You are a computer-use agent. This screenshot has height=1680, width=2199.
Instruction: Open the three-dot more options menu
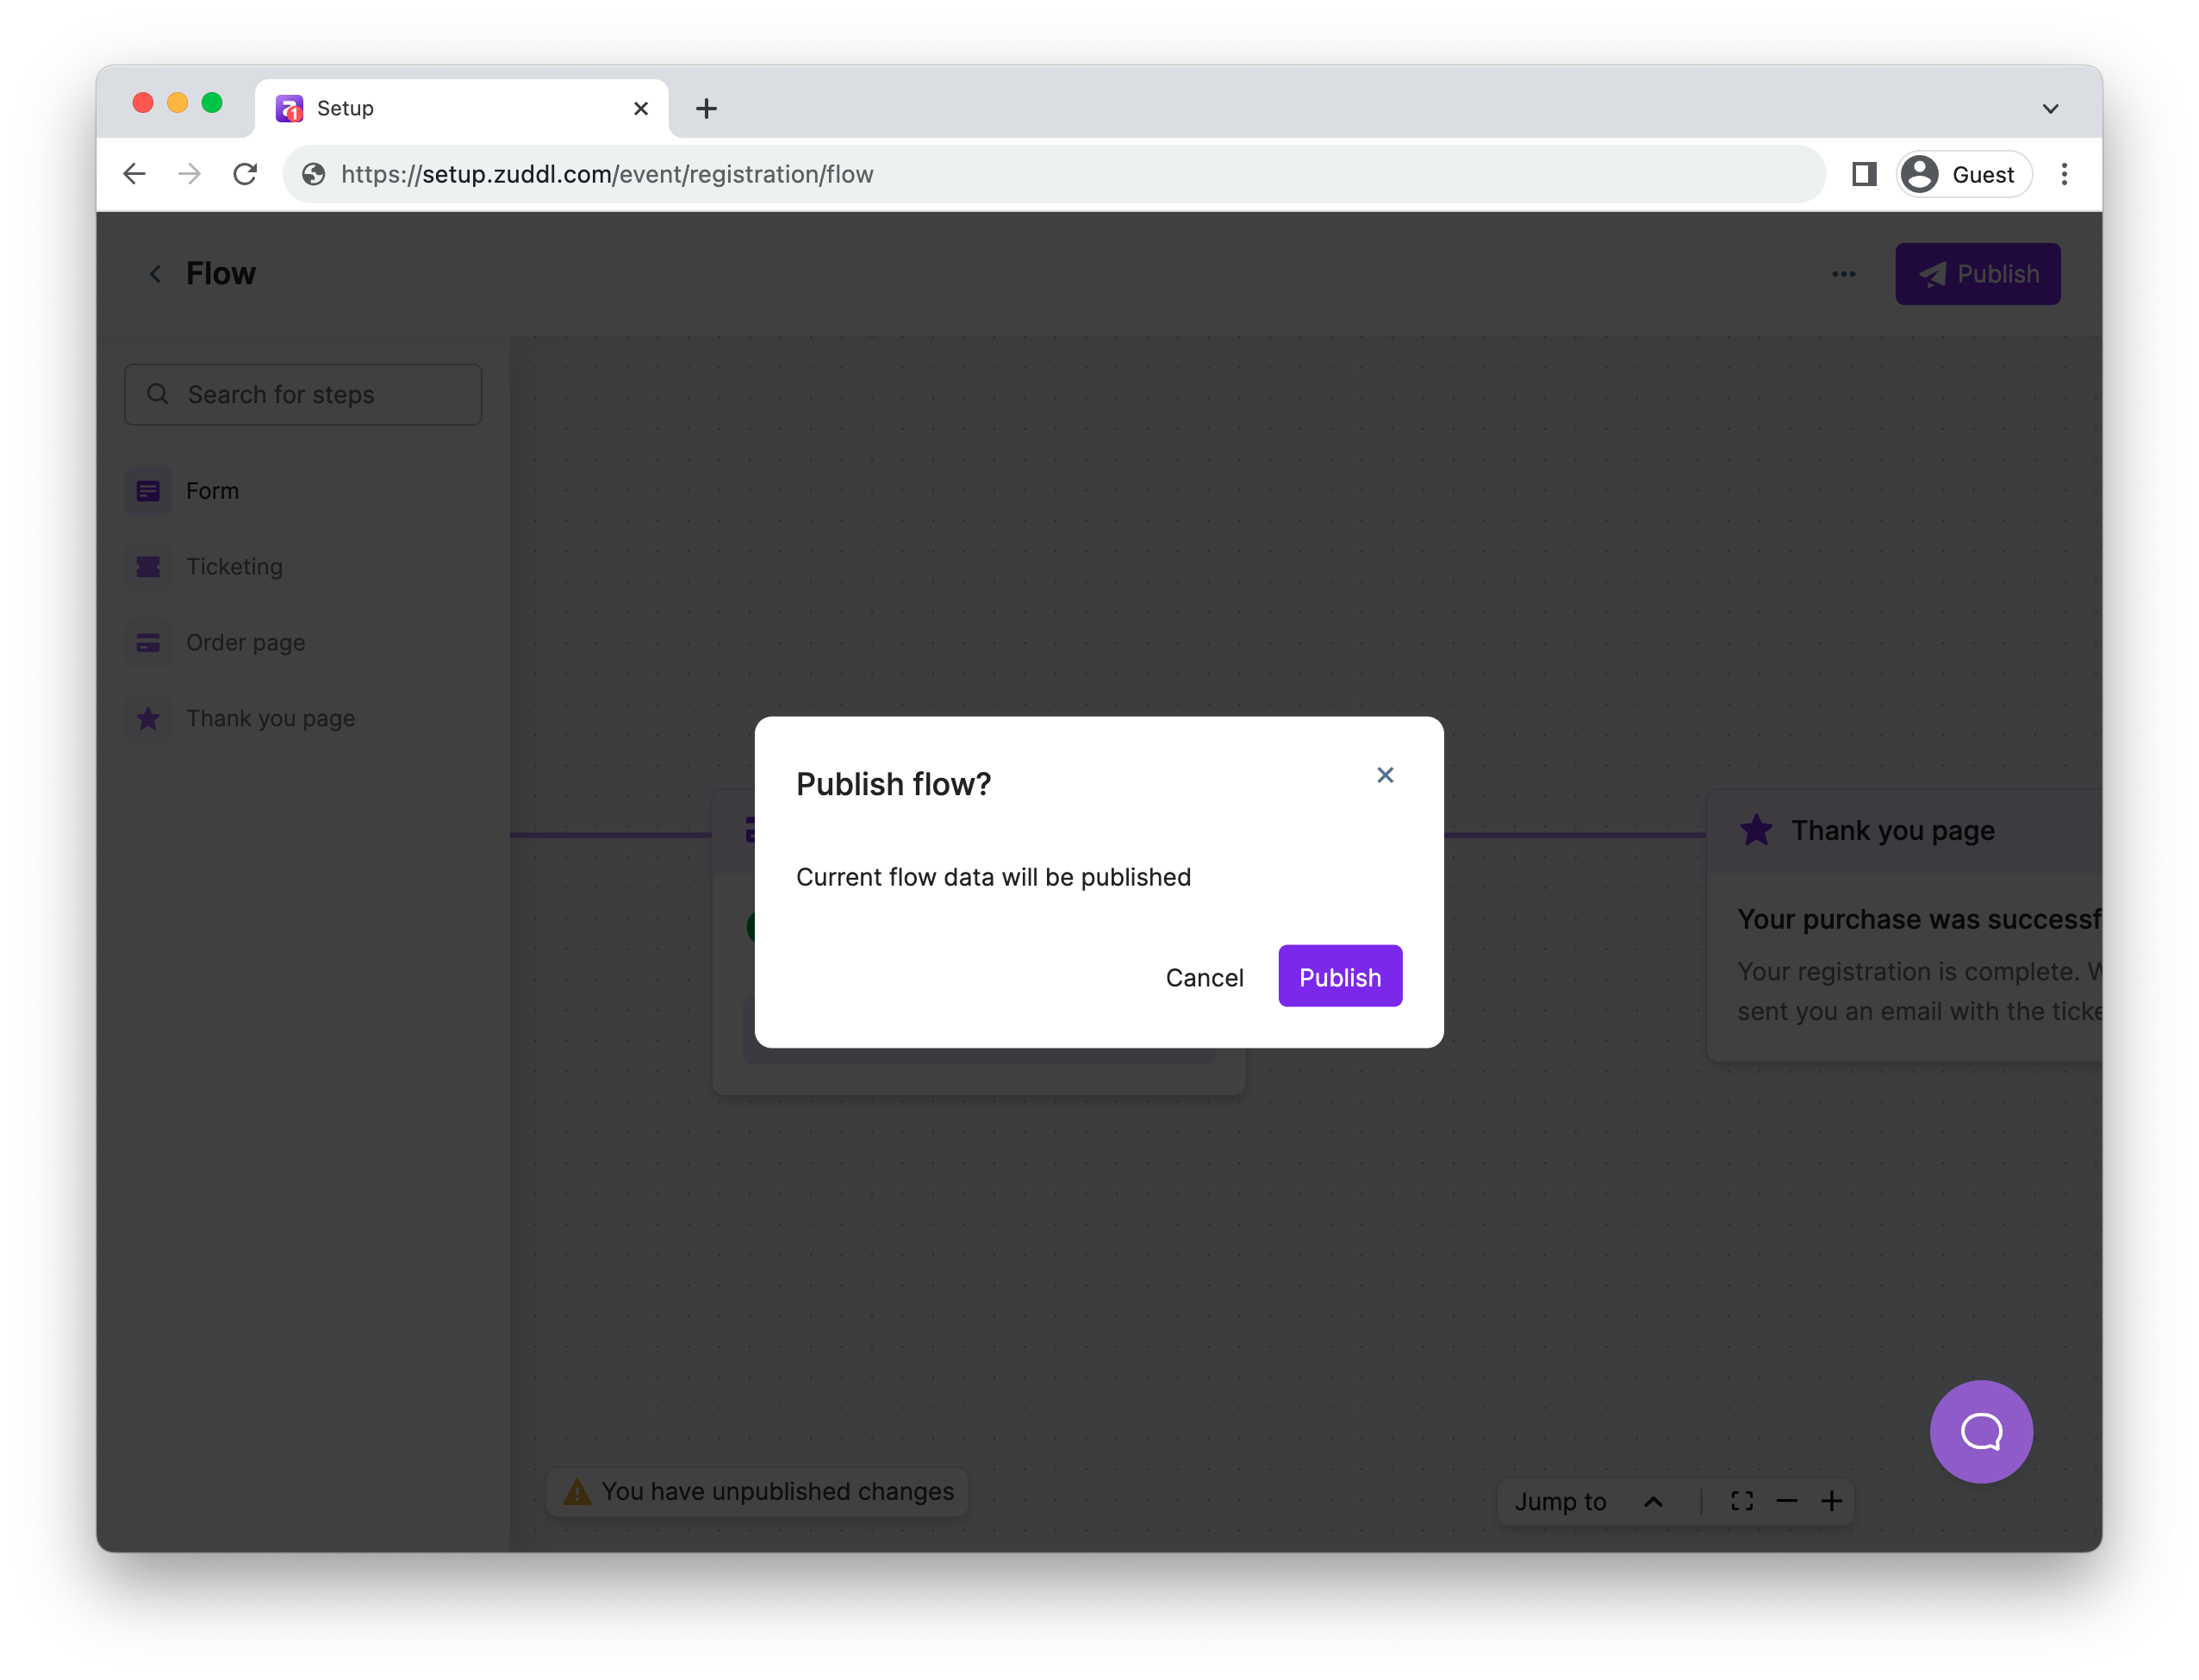click(1842, 274)
